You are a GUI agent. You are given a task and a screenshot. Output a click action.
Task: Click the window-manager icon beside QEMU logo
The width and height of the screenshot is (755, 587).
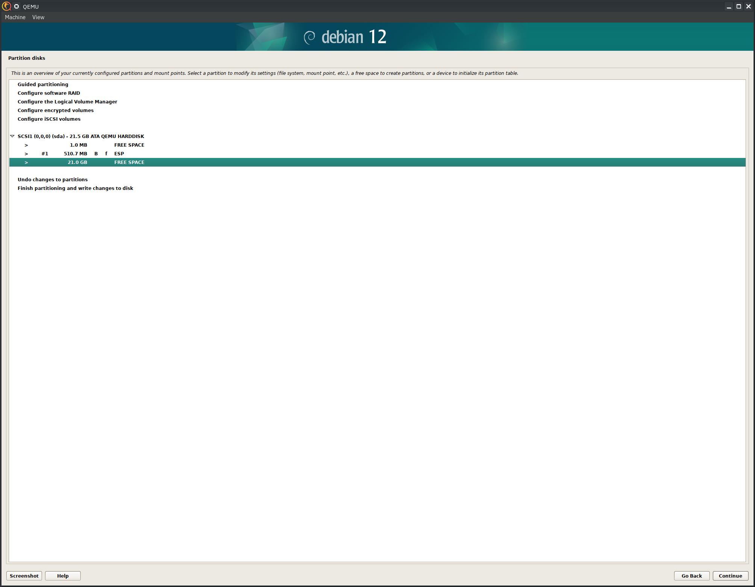(17, 6)
